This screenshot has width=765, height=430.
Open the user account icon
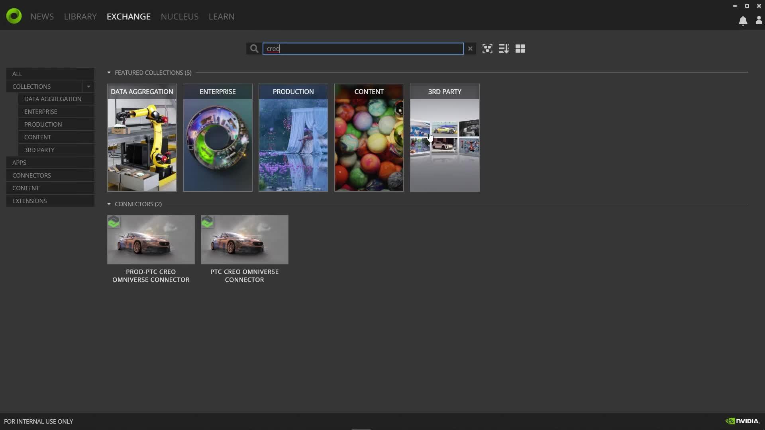pyautogui.click(x=759, y=21)
